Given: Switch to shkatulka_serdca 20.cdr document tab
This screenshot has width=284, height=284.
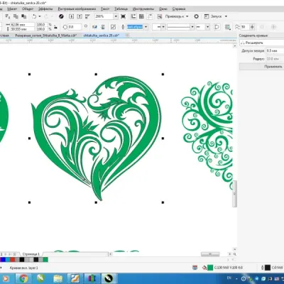Looking at the screenshot, I should [x=101, y=35].
